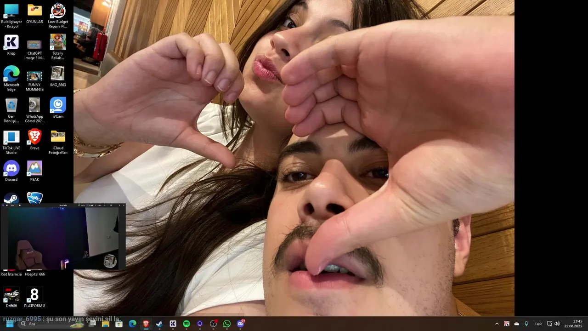Image resolution: width=588 pixels, height=331 pixels.
Task: Click camera preview in small window
Action: pyautogui.click(x=63, y=238)
